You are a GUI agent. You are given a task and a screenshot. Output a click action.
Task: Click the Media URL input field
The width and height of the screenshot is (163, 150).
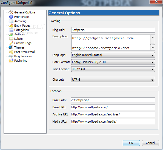(x=113, y=121)
